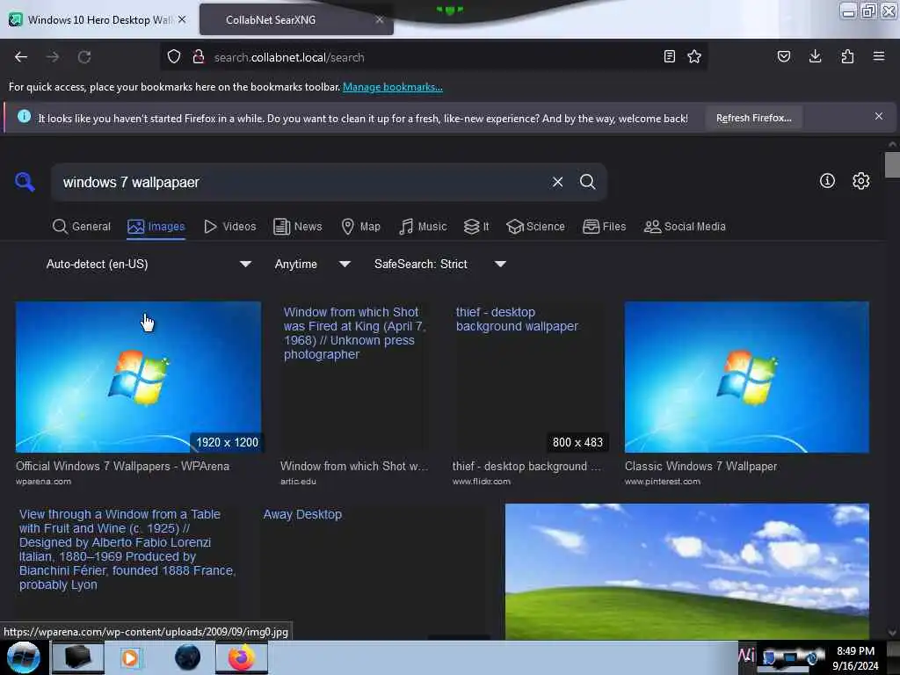Open the dark globe taskbar icon
Viewport: 900px width, 675px height.
[x=188, y=657]
